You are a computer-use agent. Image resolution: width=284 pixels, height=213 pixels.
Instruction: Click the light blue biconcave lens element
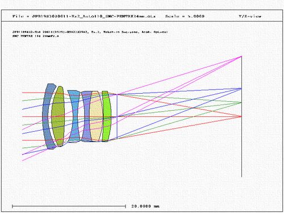click(75, 116)
